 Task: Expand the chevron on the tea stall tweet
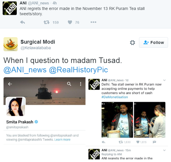164,80
